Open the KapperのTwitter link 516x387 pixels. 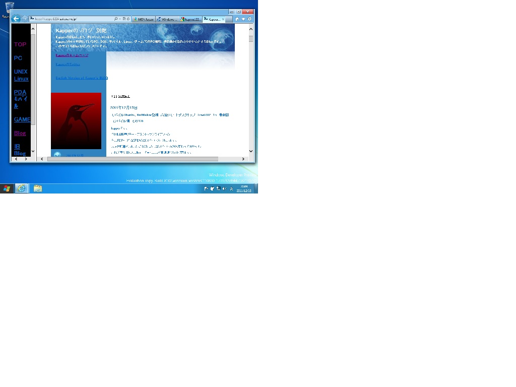point(68,64)
